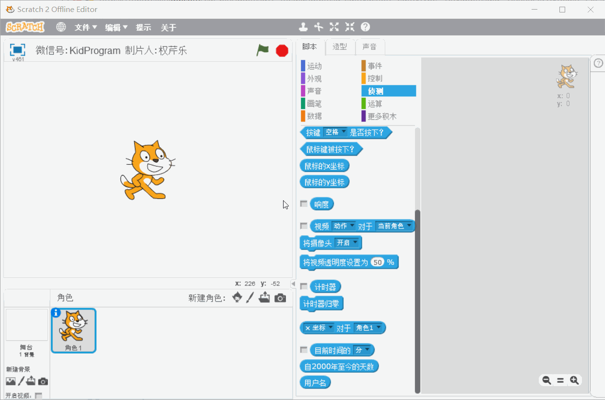The width and height of the screenshot is (605, 400).
Task: Zoom in the scripts area
Action: pyautogui.click(x=574, y=380)
